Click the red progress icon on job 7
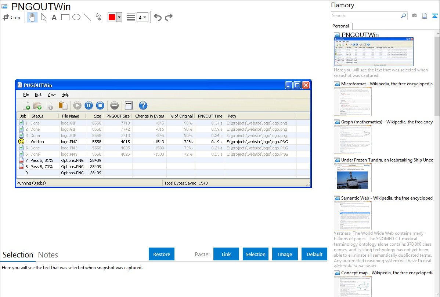 tap(21, 160)
